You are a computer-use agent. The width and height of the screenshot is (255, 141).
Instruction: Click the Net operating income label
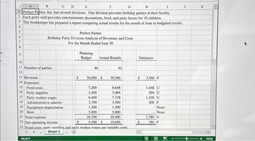pos(41,123)
